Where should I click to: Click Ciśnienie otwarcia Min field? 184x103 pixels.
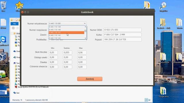(53, 67)
